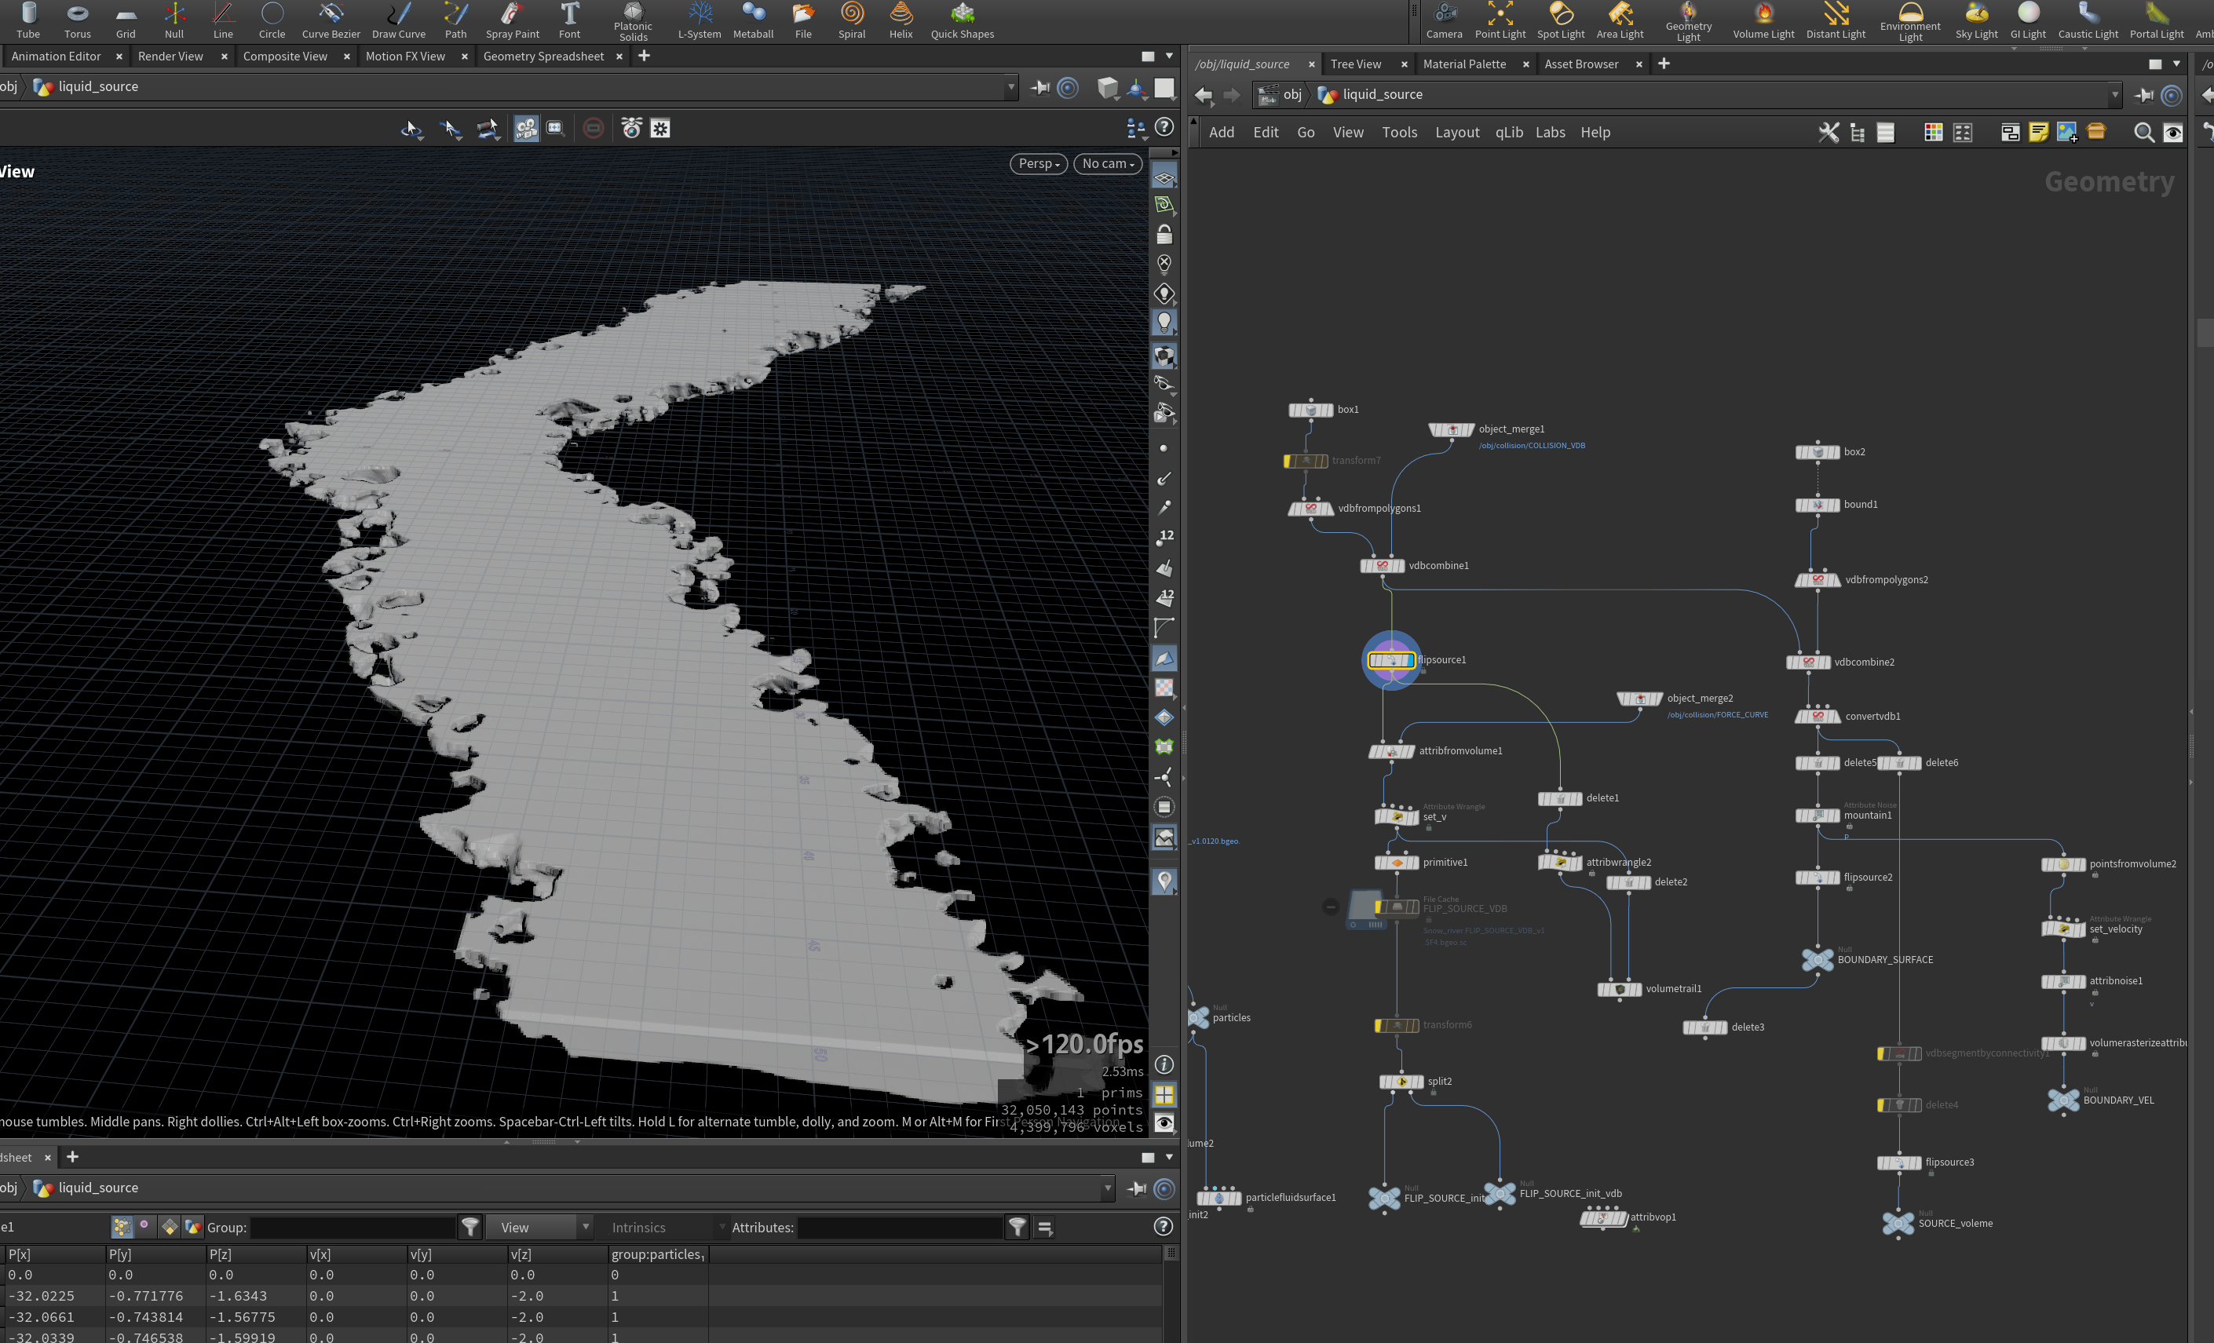Screen dimensions: 2214x1343
Task: Click the viewport help question mark icon
Action: pyautogui.click(x=1164, y=128)
